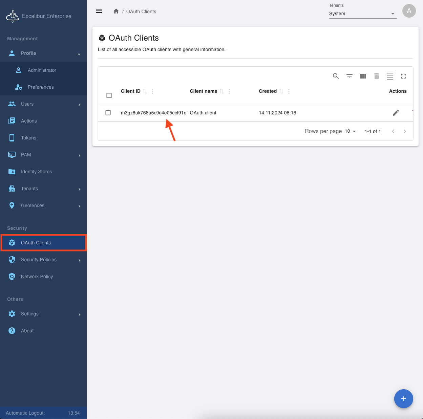The width and height of the screenshot is (423, 419).
Task: Check the OAuth client row checkbox
Action: 108,113
